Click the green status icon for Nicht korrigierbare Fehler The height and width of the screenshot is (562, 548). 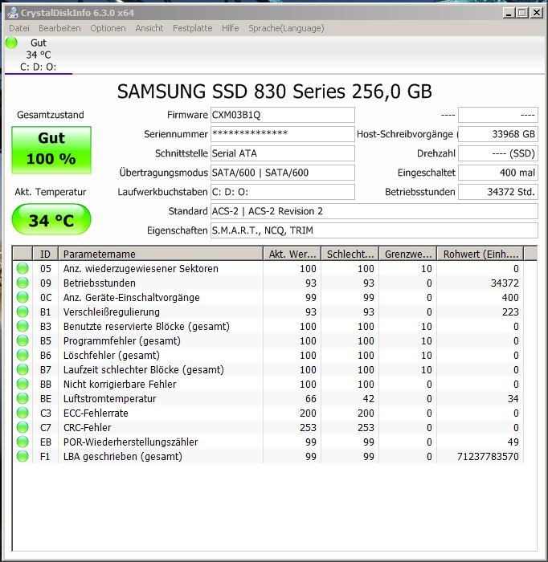tap(22, 384)
